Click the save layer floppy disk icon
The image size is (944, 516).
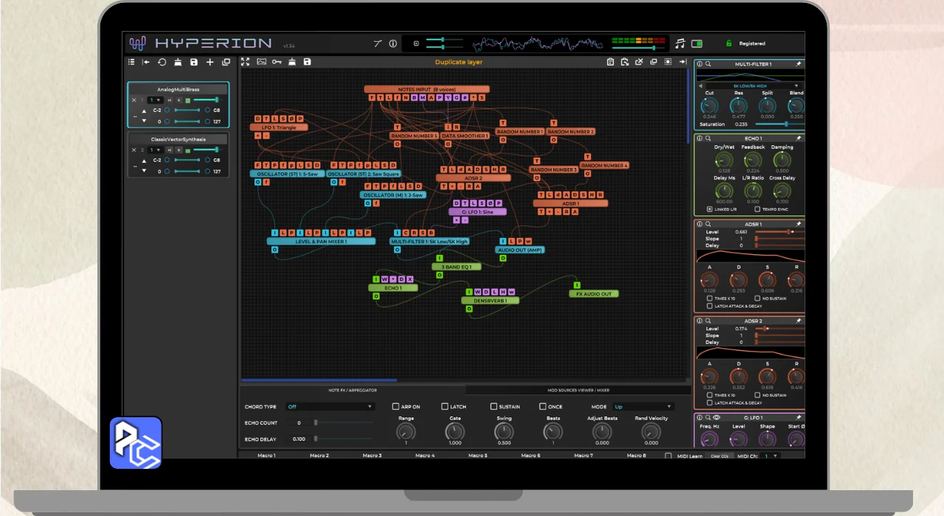194,63
